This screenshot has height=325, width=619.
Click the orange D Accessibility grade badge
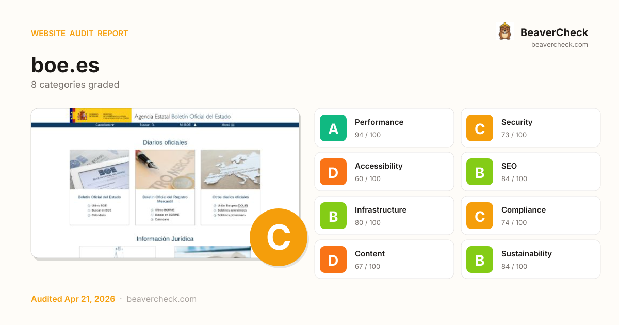pos(333,172)
